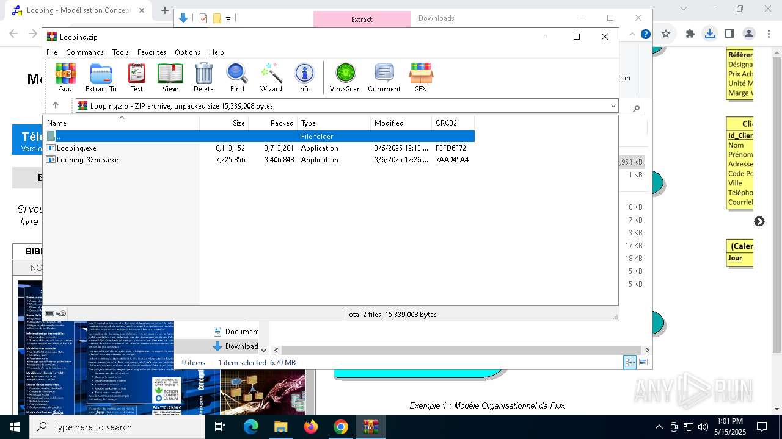Open volume control in system tray
The image size is (782, 439).
(x=703, y=427)
